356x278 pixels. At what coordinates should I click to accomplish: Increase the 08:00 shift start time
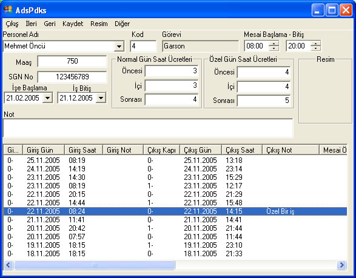click(x=274, y=44)
